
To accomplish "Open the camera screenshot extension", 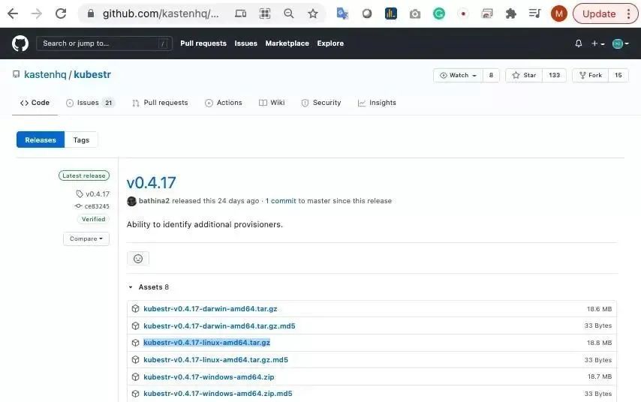I will point(414,14).
